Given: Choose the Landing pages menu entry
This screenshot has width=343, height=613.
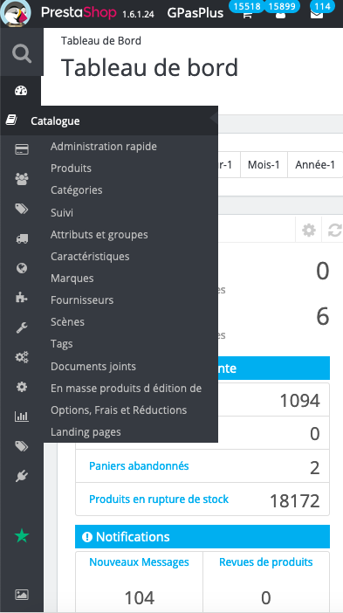Looking at the screenshot, I should pos(86,432).
